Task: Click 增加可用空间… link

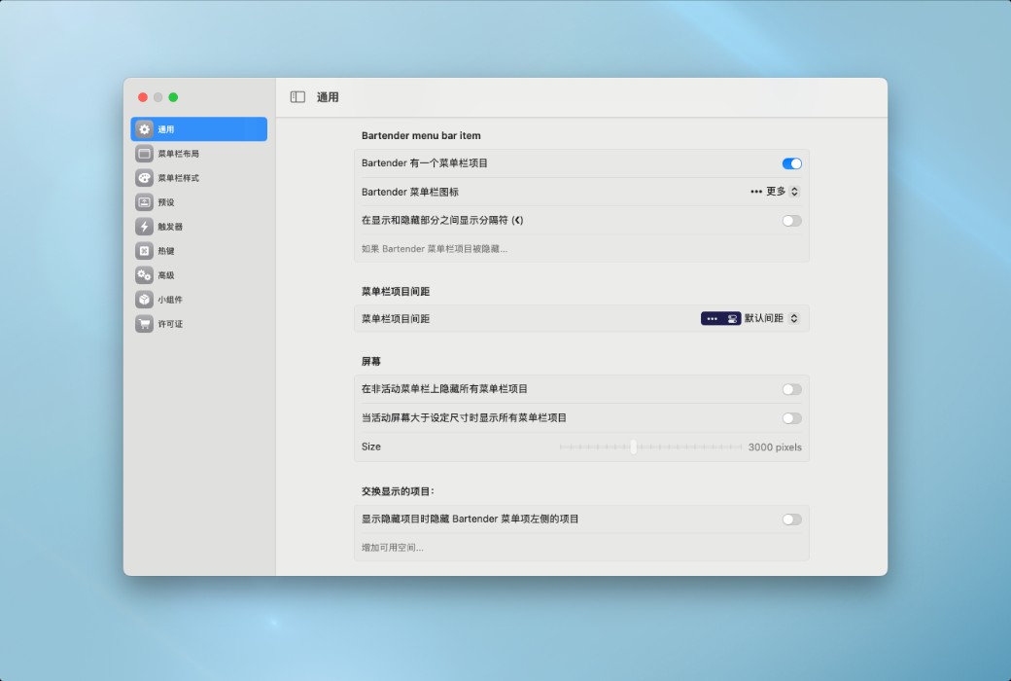Action: click(392, 548)
